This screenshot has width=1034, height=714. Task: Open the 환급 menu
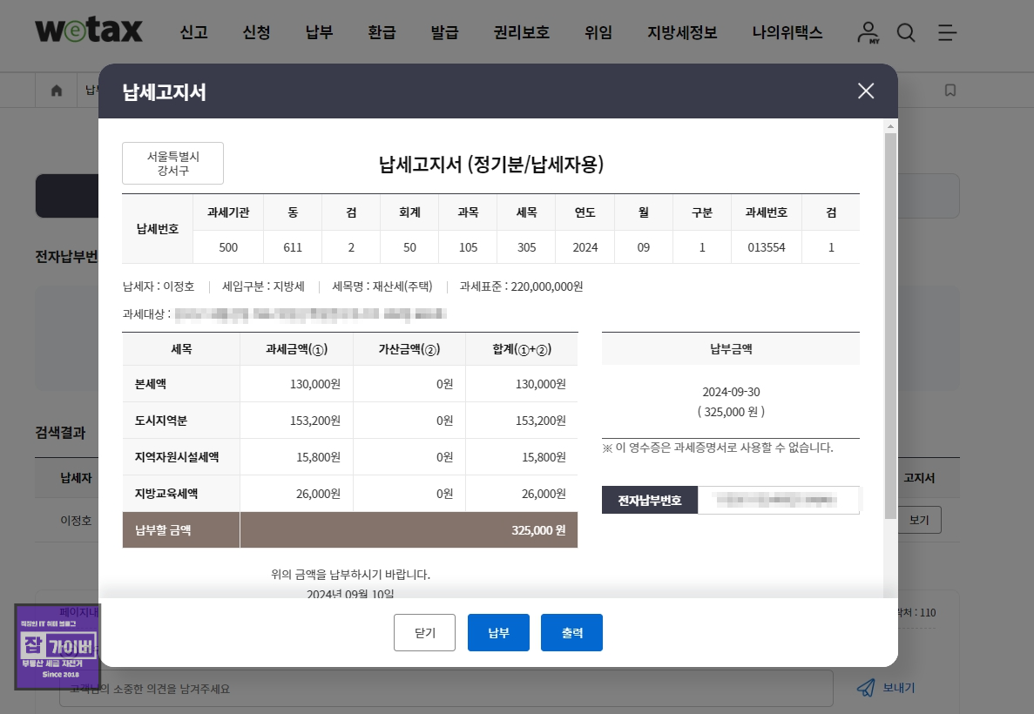382,32
